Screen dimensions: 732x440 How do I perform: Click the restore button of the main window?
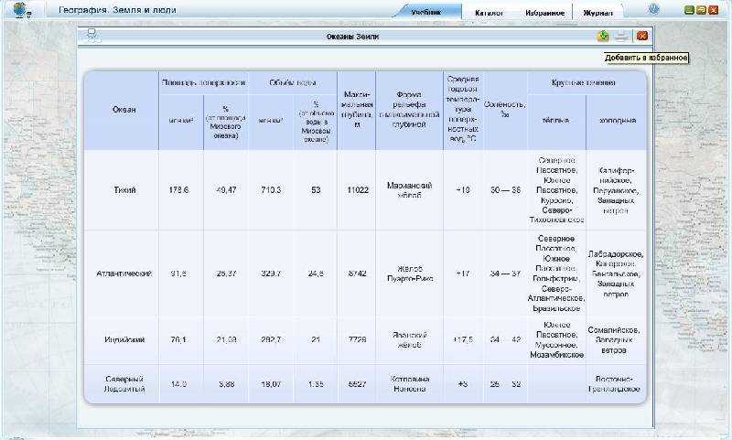(701, 10)
